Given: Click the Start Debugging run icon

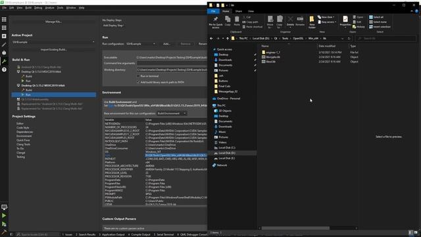Looking at the screenshot, I should [x=4, y=224].
